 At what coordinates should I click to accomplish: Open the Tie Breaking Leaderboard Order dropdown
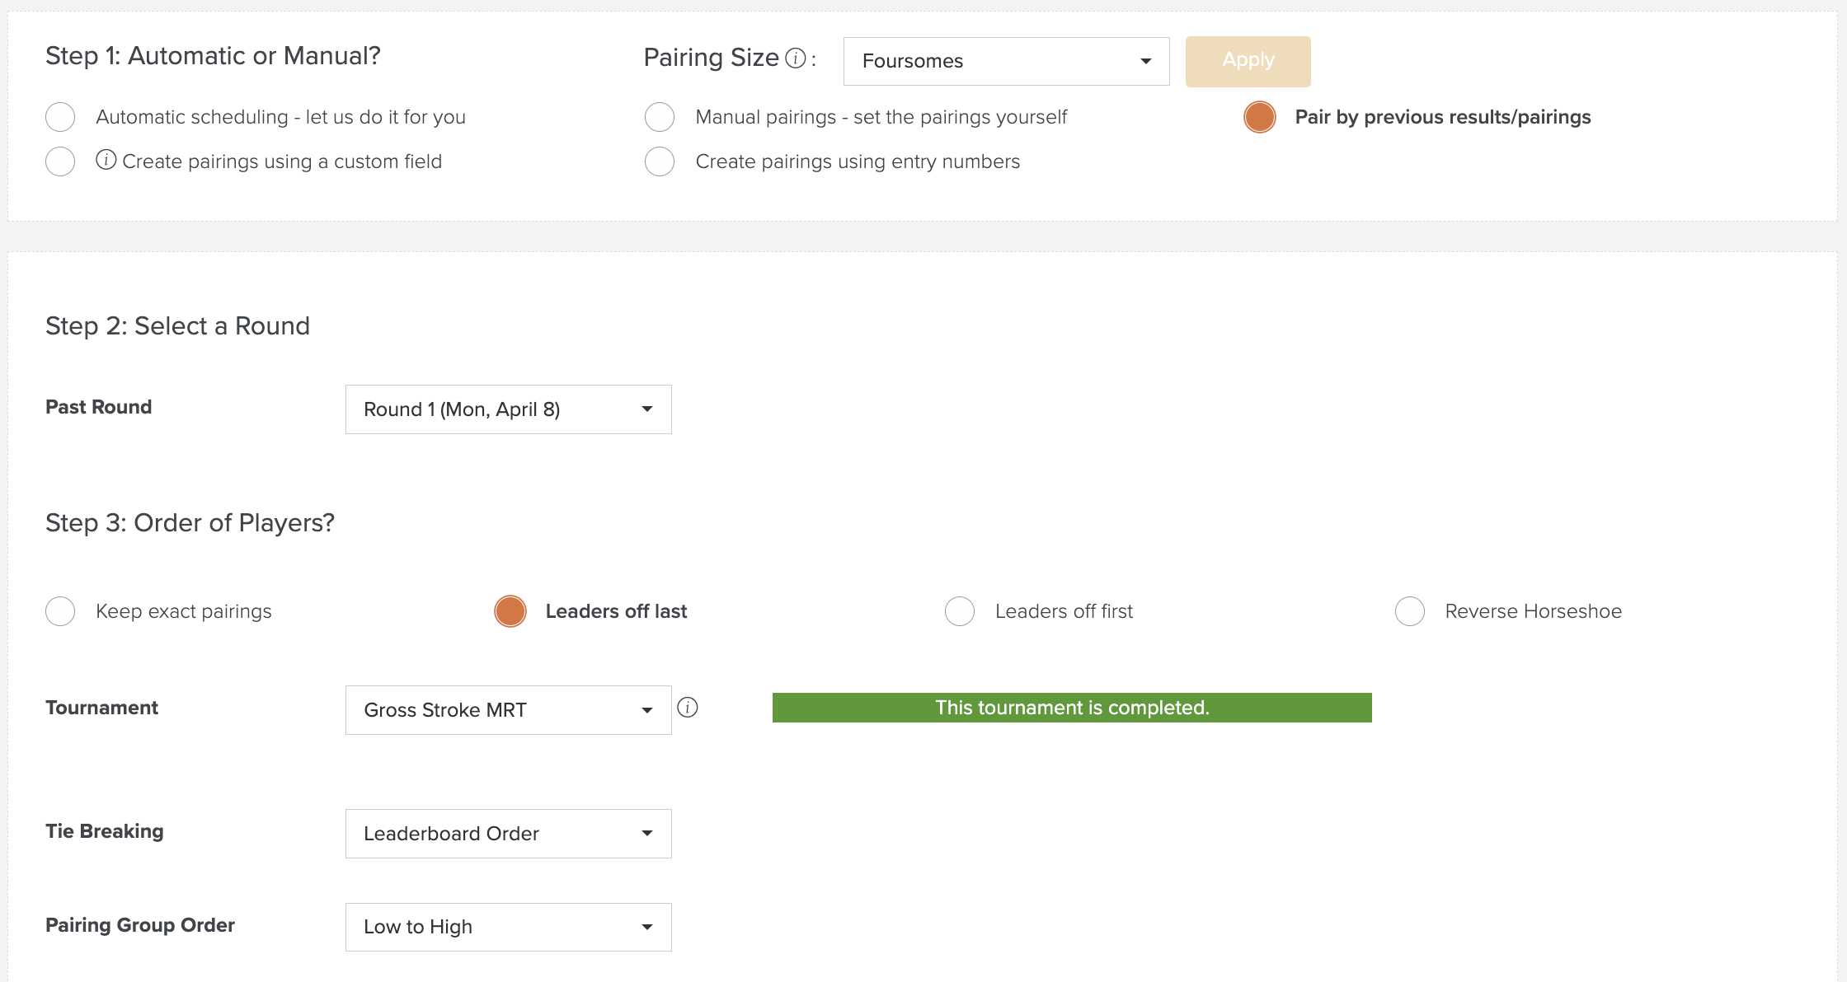(508, 834)
